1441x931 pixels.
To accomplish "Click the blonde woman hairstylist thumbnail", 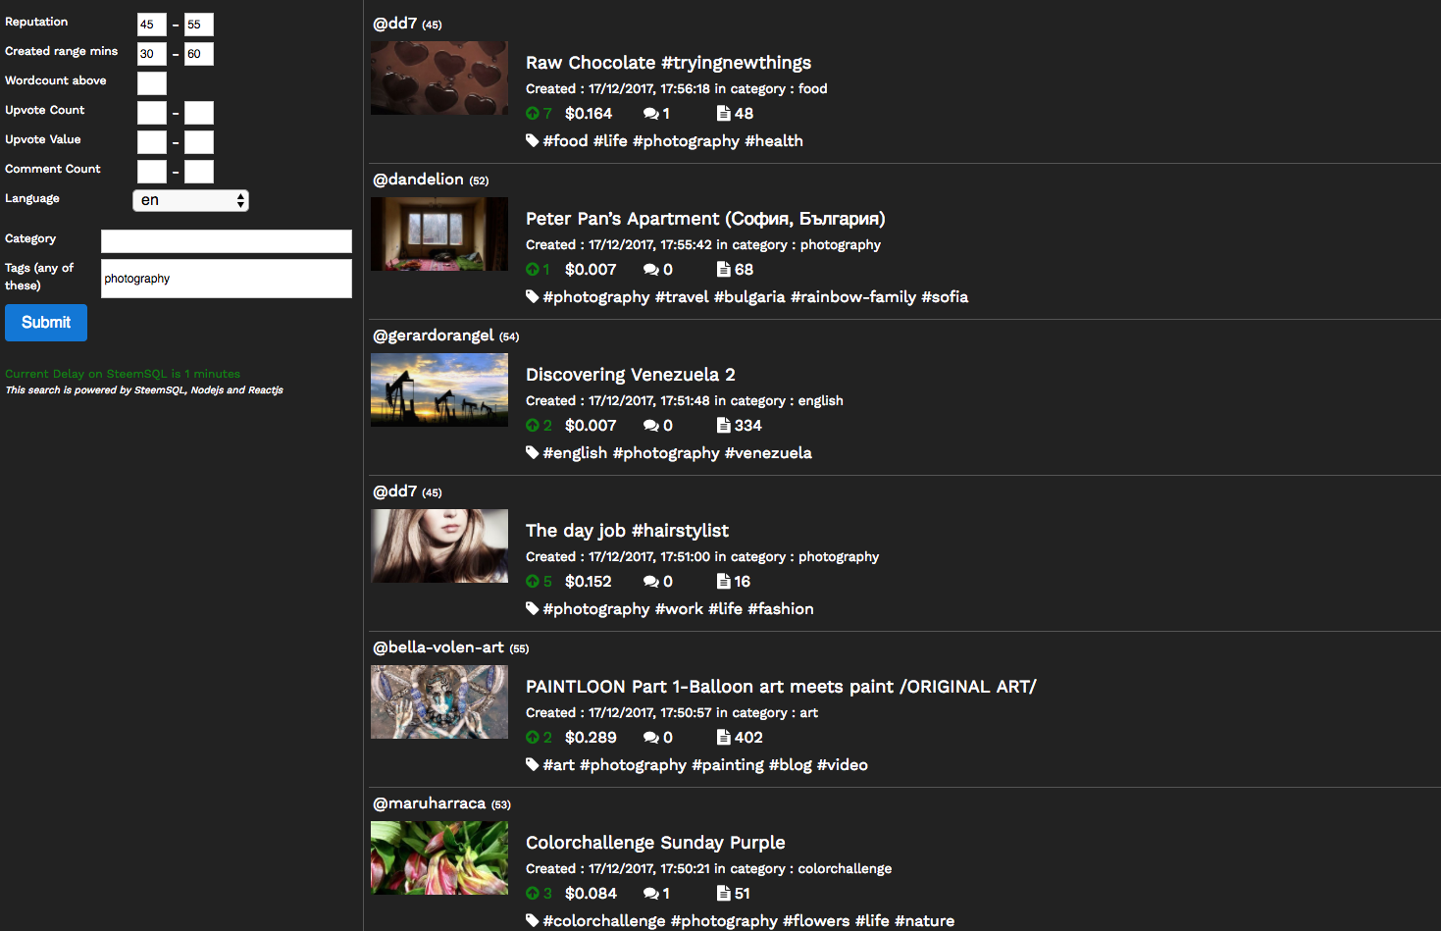I will pos(439,545).
